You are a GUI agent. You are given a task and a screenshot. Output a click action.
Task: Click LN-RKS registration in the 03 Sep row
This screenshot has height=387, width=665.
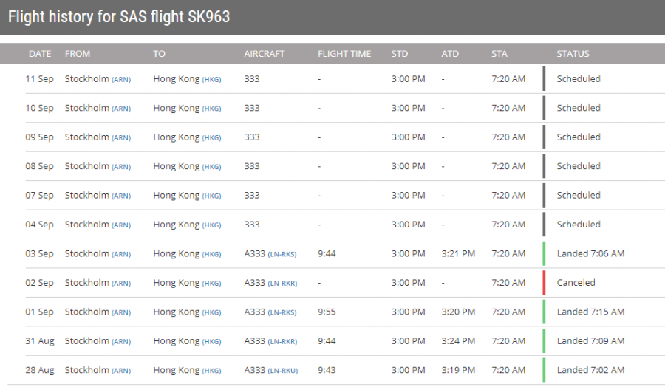pyautogui.click(x=282, y=254)
